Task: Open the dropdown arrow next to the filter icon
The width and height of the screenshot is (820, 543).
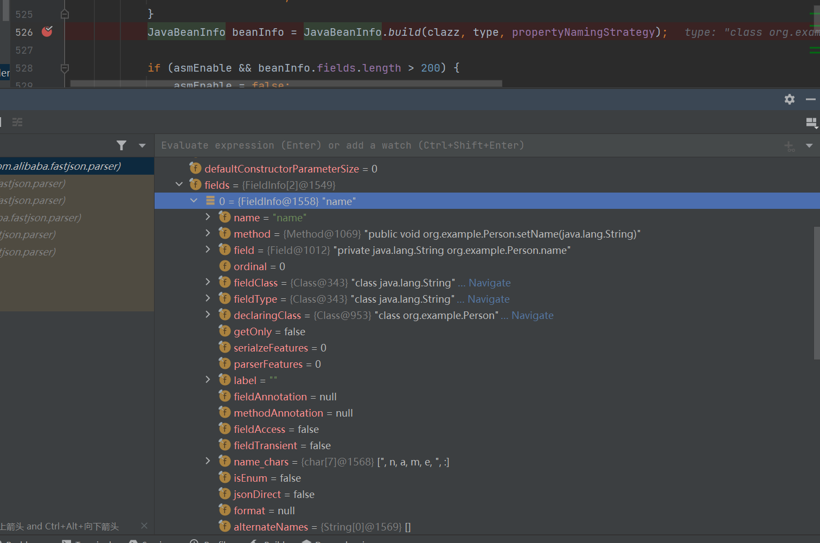Action: (x=142, y=145)
